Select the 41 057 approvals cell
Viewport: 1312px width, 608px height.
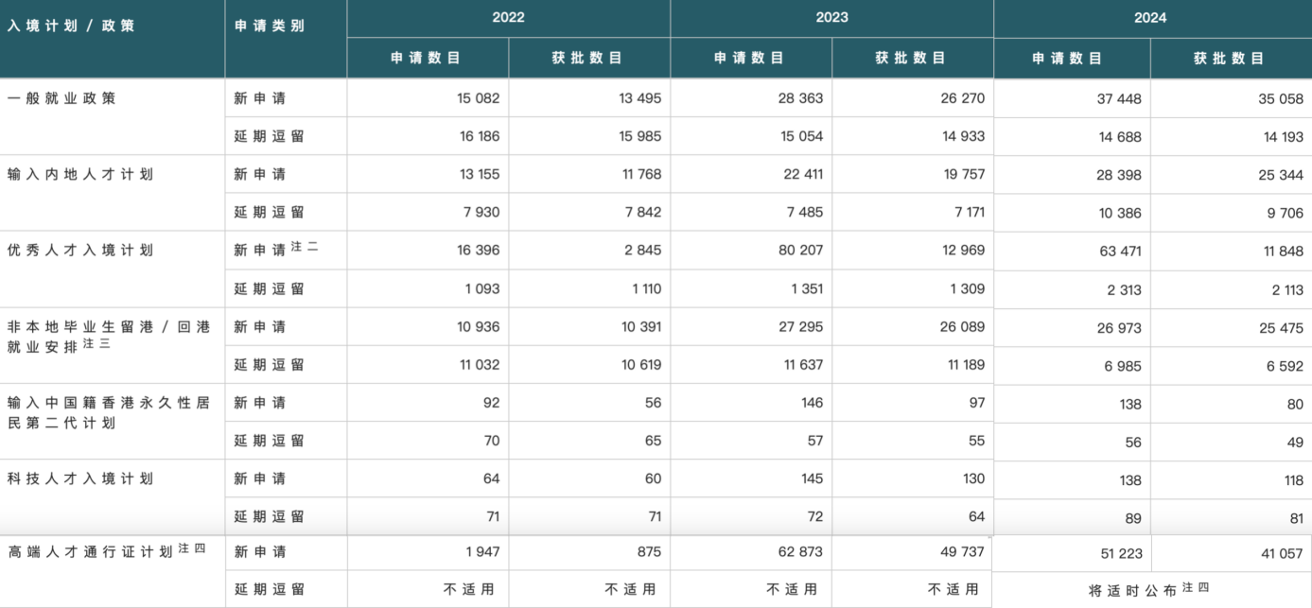(1281, 554)
